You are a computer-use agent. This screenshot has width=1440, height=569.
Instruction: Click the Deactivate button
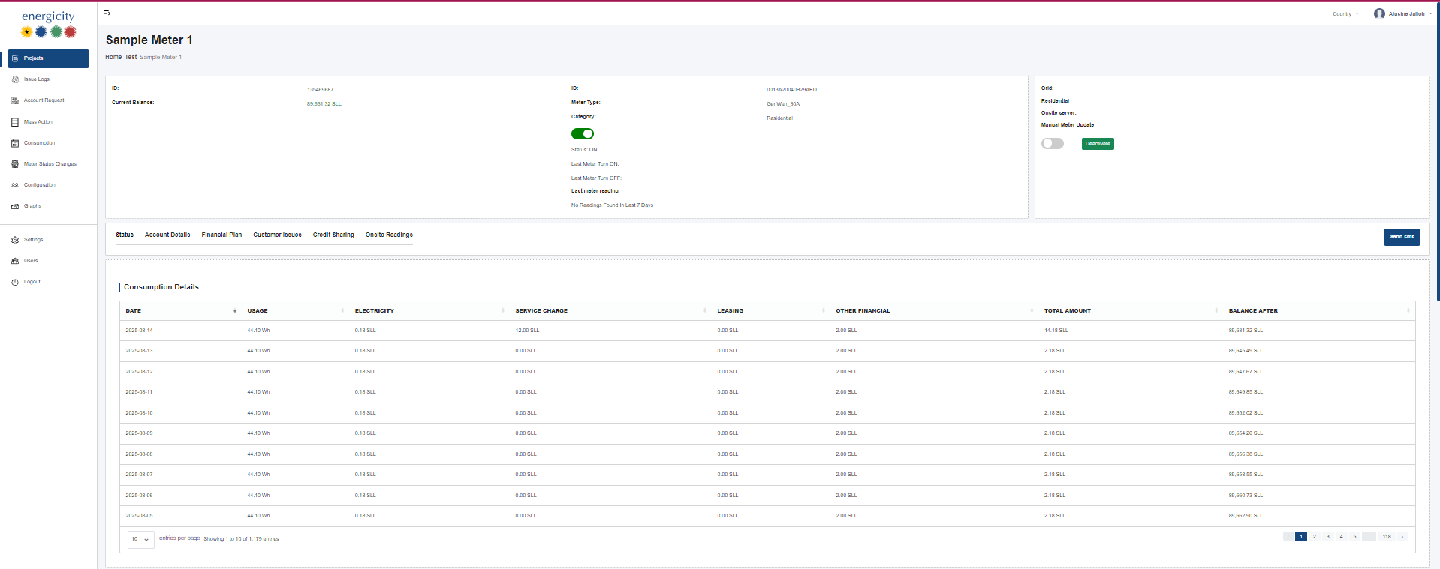click(1098, 144)
